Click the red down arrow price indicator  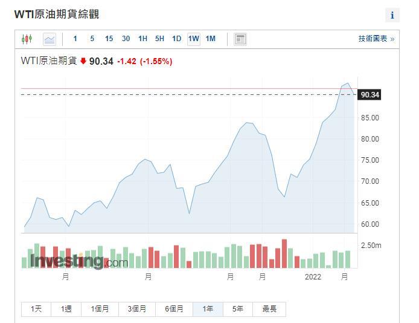point(83,61)
